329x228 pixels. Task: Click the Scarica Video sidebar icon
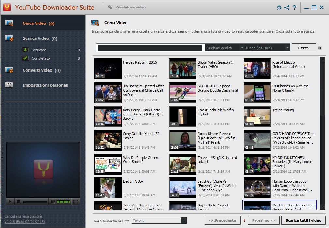click(9, 38)
